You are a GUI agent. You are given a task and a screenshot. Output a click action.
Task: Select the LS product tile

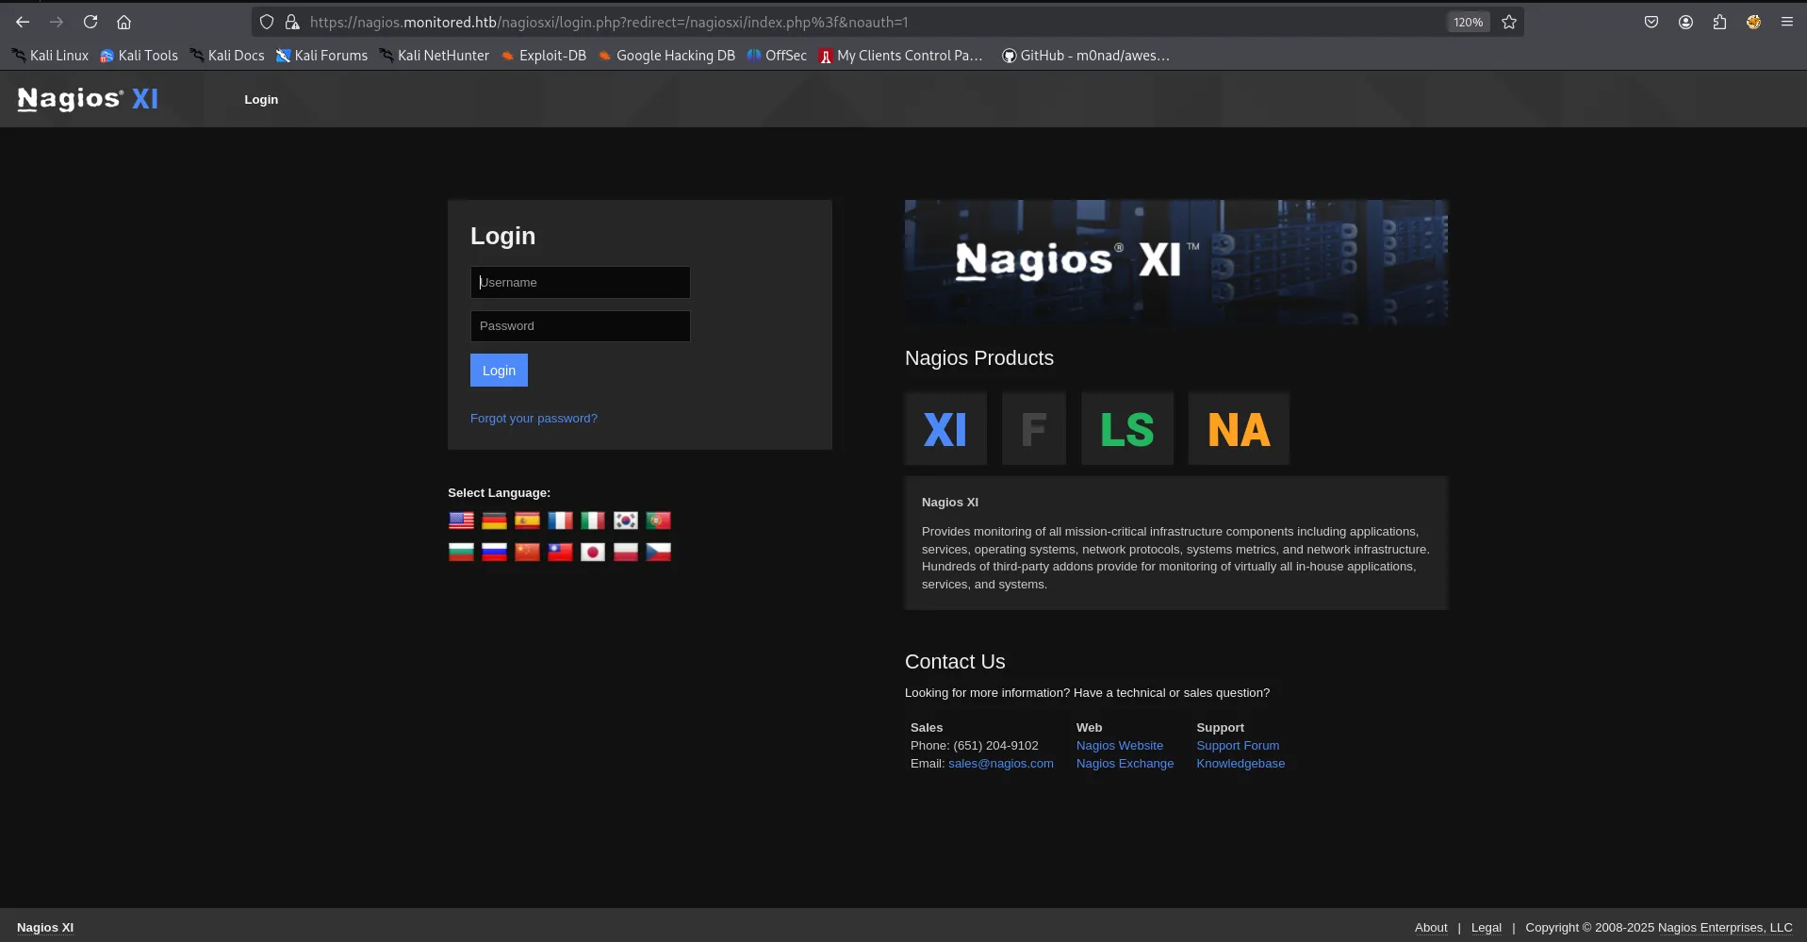pyautogui.click(x=1127, y=429)
